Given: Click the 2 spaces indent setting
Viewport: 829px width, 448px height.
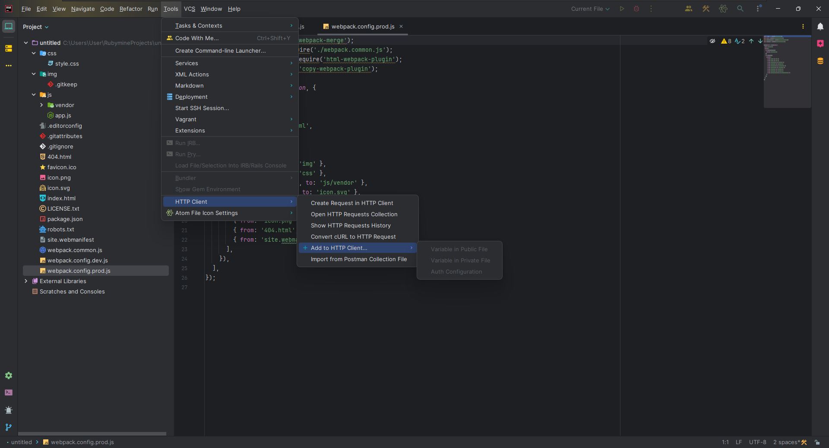Looking at the screenshot, I should pyautogui.click(x=786, y=442).
